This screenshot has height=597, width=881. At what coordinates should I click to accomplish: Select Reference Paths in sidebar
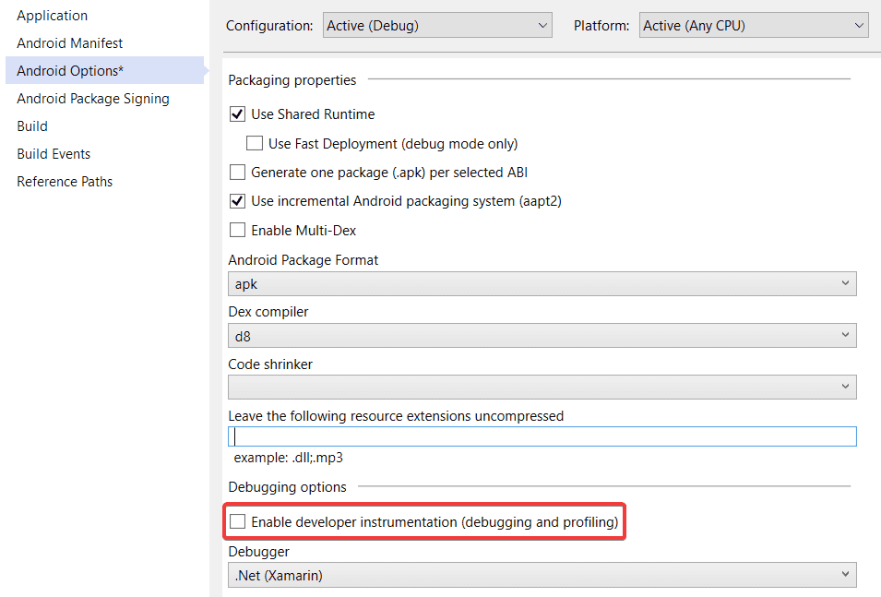coord(65,182)
